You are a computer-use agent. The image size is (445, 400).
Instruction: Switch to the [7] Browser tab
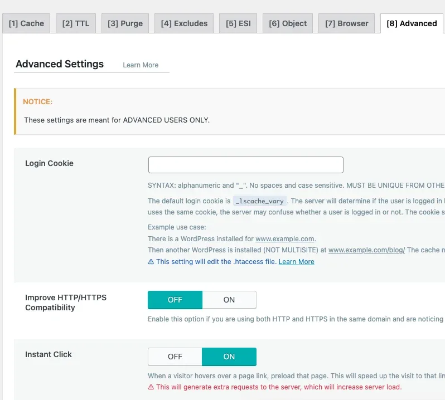click(x=346, y=23)
